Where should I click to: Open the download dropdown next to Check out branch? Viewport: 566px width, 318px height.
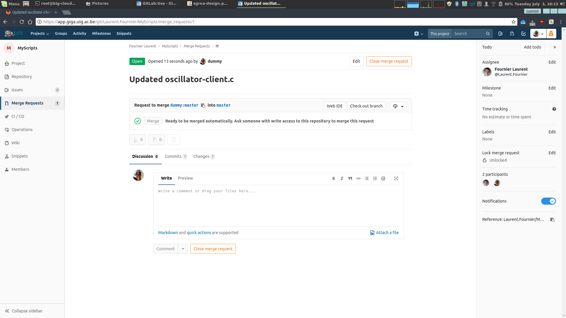(398, 106)
